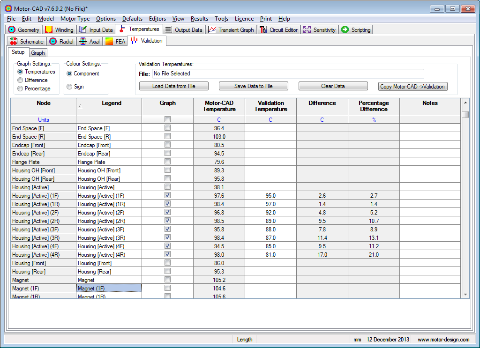Open the Scripting green arrow icon

point(345,30)
